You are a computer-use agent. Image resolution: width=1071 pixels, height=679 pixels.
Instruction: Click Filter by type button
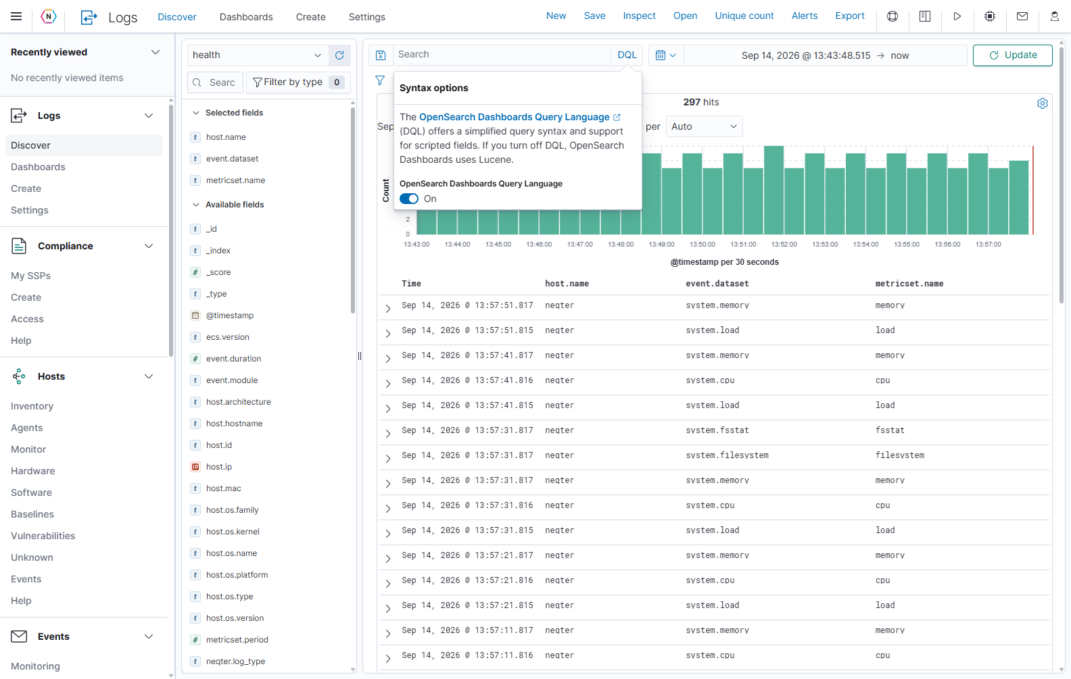(x=298, y=82)
